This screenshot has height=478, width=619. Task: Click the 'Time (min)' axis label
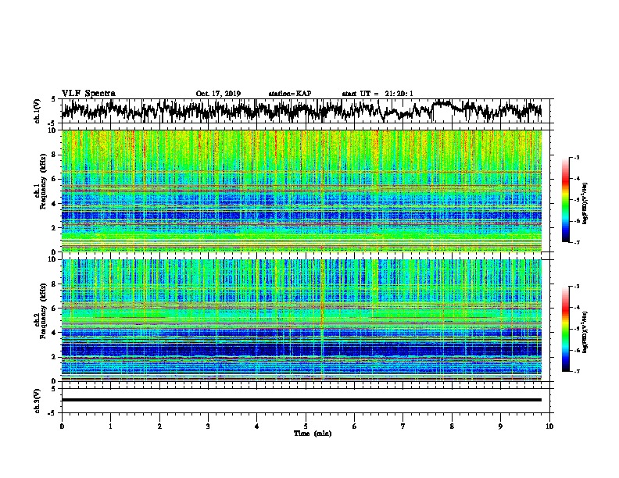pyautogui.click(x=313, y=433)
